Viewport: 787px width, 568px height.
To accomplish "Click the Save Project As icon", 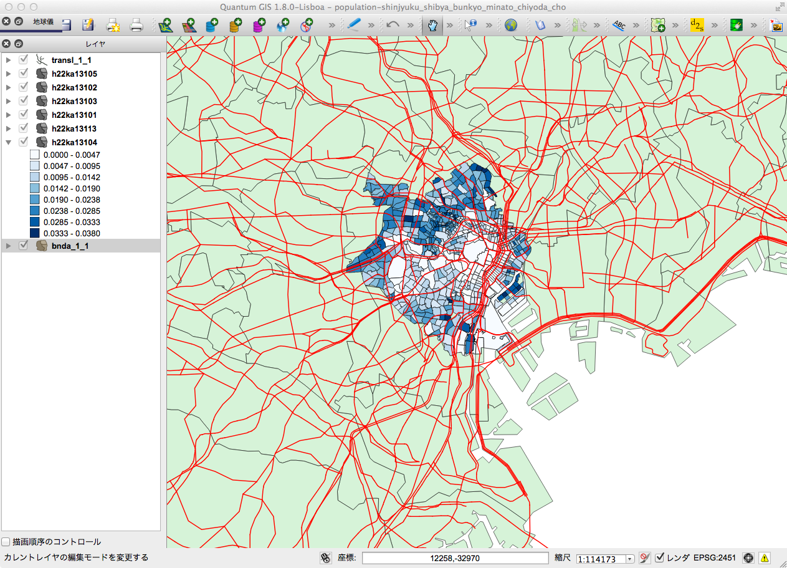I will tap(88, 26).
